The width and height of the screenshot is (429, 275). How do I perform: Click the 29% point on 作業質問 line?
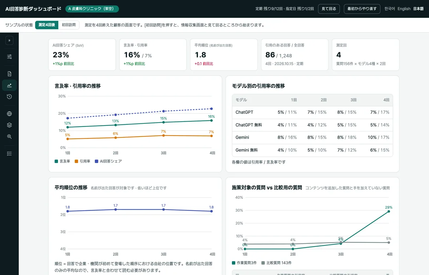[x=389, y=211]
